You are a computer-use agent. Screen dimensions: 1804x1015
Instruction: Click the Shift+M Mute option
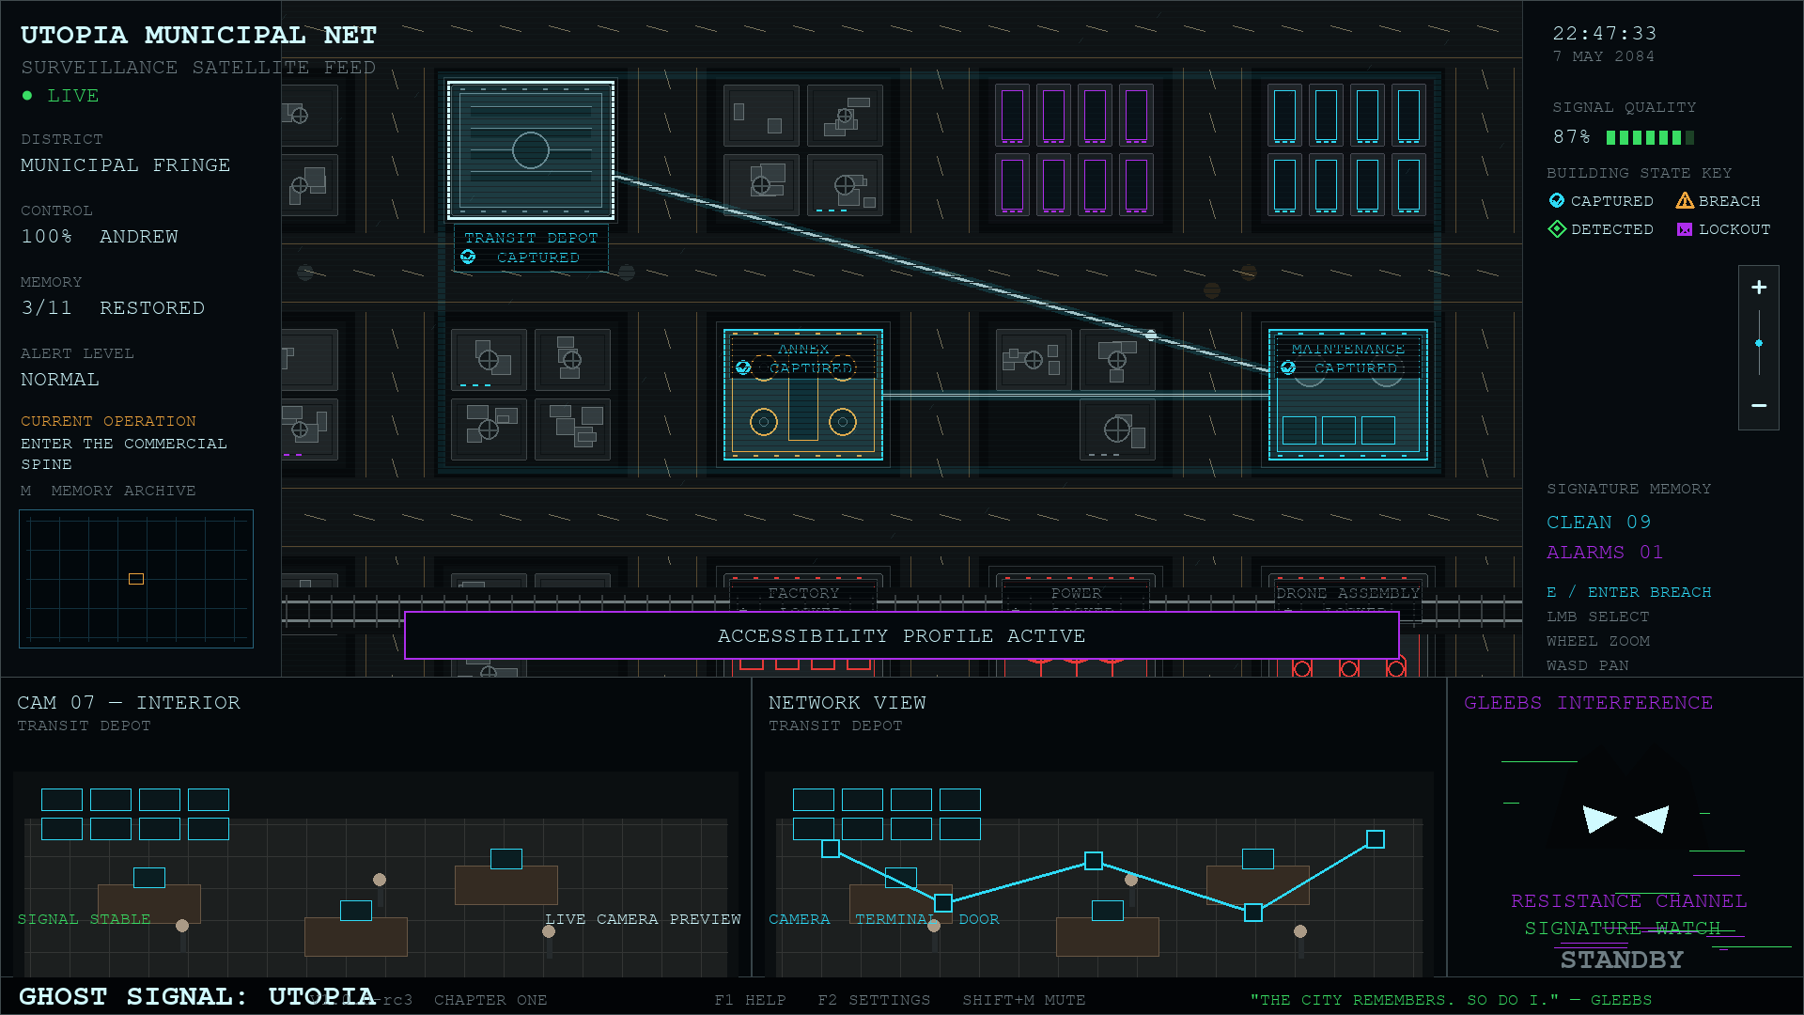[x=1023, y=1000]
